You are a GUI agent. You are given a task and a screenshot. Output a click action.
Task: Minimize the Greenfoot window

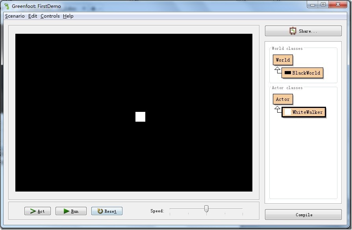[x=313, y=4]
